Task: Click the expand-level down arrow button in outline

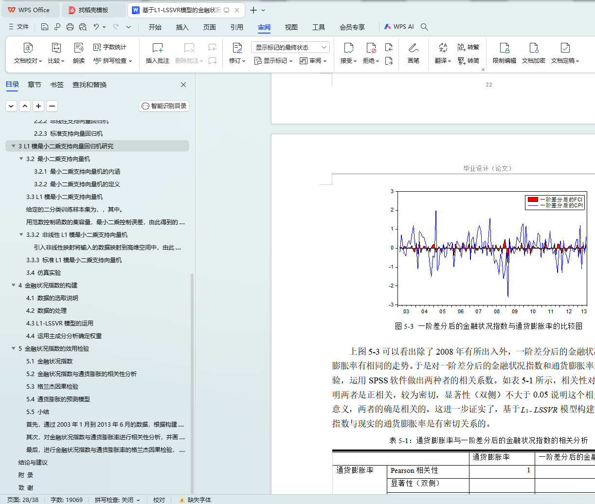Action: [x=11, y=106]
